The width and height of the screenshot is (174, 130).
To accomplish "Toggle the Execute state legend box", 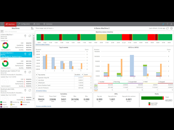I will pyautogui.click(x=1, y=102).
